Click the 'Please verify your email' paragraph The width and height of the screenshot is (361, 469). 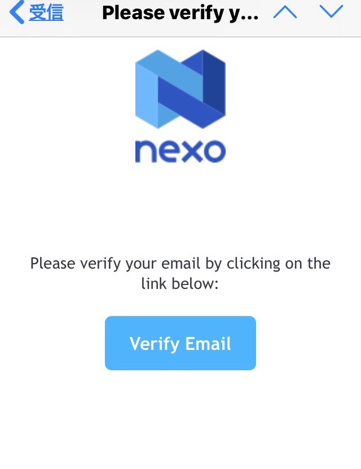click(180, 273)
